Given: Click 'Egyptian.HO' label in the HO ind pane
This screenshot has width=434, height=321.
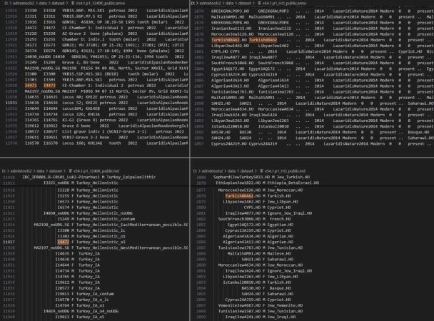Looking at the screenshot, I should (x=280, y=225).
